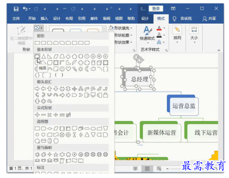Open the 文件 (File) menu
Image resolution: width=229 pixels, height=178 pixels.
click(16, 19)
